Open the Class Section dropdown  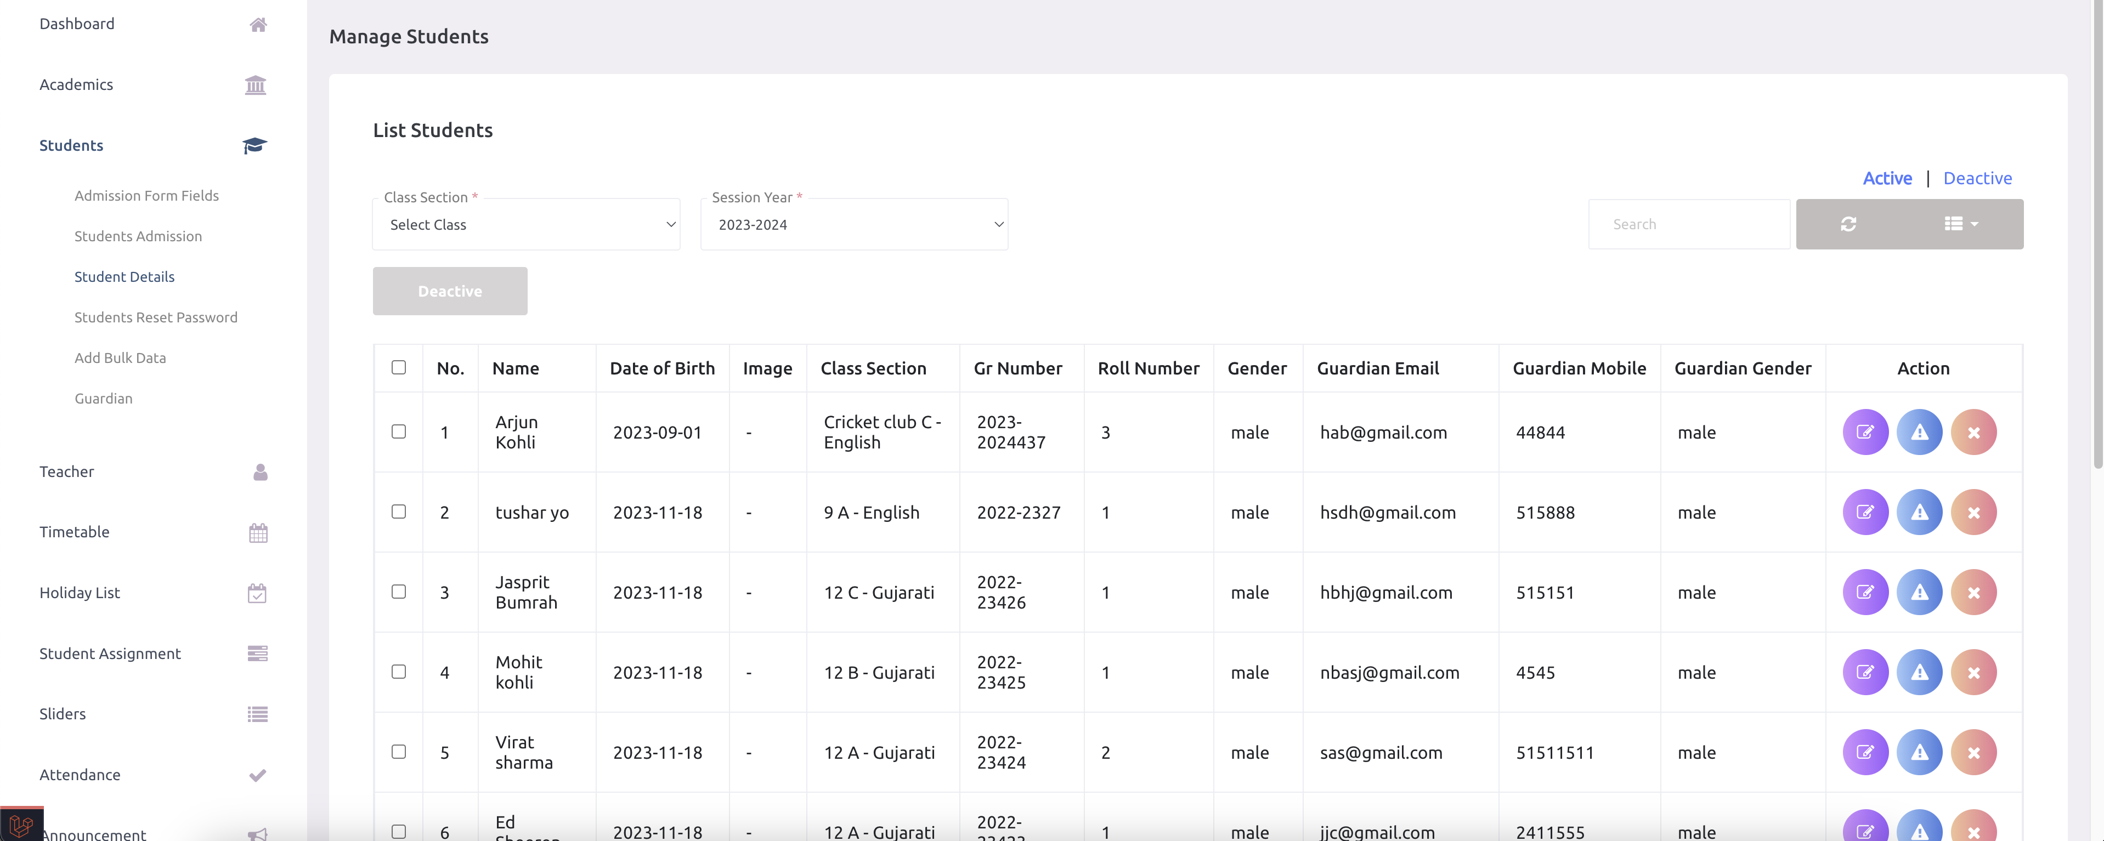click(x=526, y=225)
